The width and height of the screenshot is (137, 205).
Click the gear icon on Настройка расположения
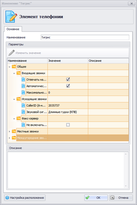click(7, 198)
